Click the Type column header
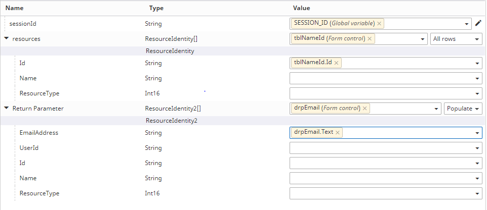Screen dimensions: 487x210 click(x=156, y=8)
